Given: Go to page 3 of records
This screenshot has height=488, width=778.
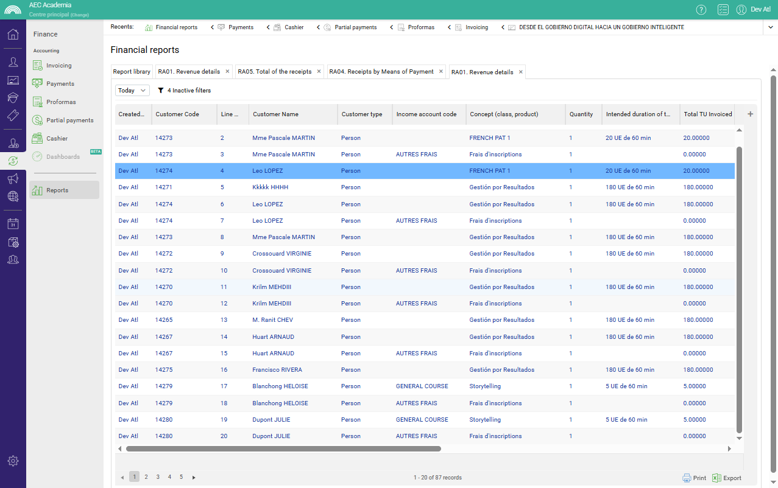Looking at the screenshot, I should tap(158, 477).
